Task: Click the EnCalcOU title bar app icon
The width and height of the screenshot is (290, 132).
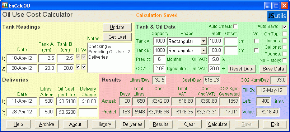Action: (4, 5)
